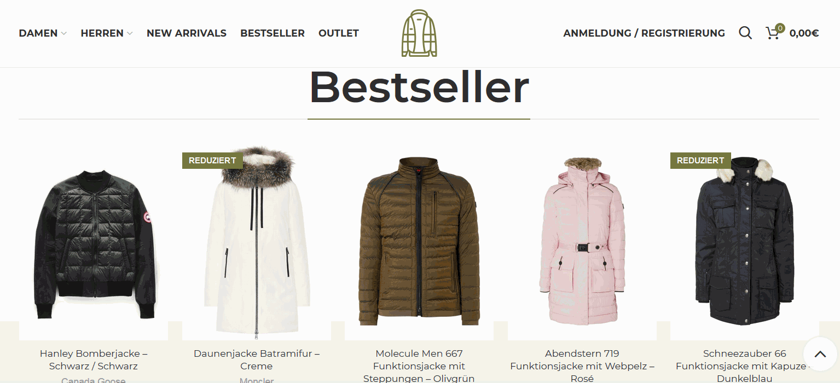Screen dimensions: 840x383
Task: Expand the Damen dropdown chevron
Action: [x=64, y=34]
